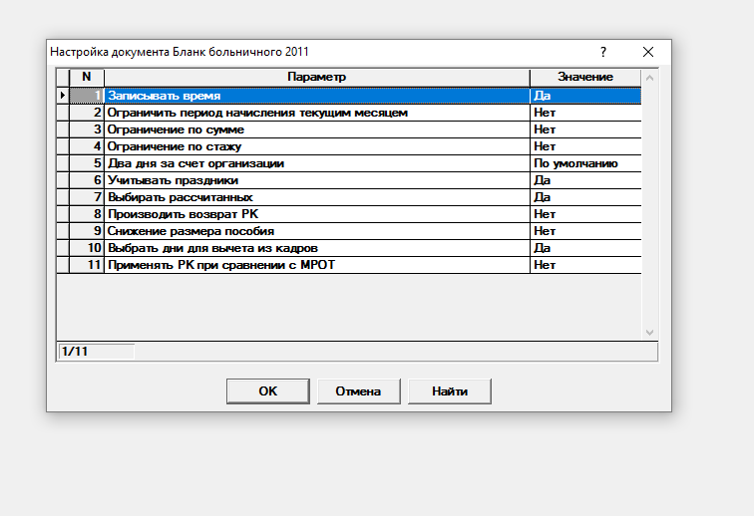This screenshot has width=754, height=516.
Task: Click the Отмена button
Action: [x=359, y=391]
